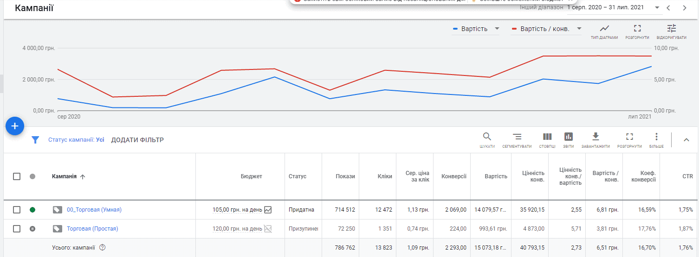This screenshot has width=699, height=257.
Task: Click disabled budget icon for 120,00 грн.
Action: (x=268, y=229)
